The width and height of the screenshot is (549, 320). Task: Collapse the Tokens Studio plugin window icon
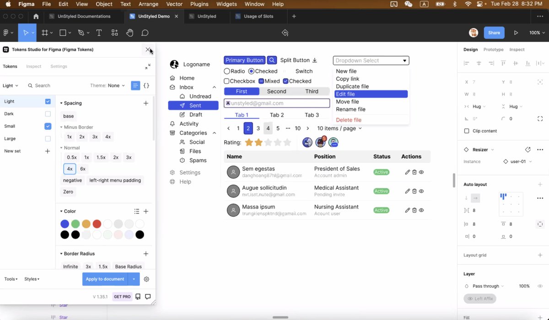pos(148,67)
